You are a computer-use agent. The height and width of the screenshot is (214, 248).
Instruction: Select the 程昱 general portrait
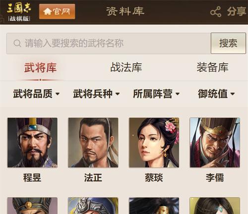pos(32,143)
